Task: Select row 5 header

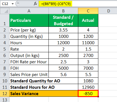Action: point(5,49)
